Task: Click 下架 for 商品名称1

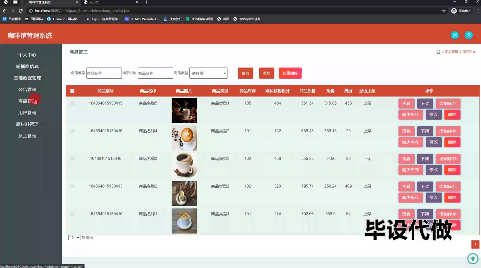Action: (x=425, y=214)
